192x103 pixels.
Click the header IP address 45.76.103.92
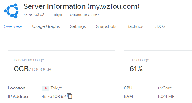[34, 15]
